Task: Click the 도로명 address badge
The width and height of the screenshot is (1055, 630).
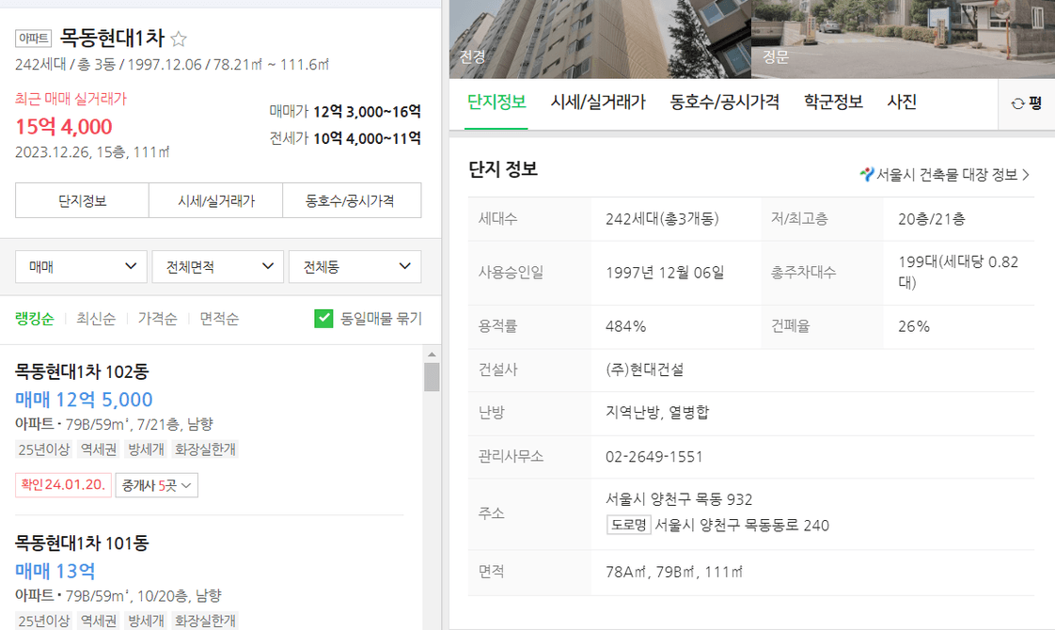Action: pos(628,525)
